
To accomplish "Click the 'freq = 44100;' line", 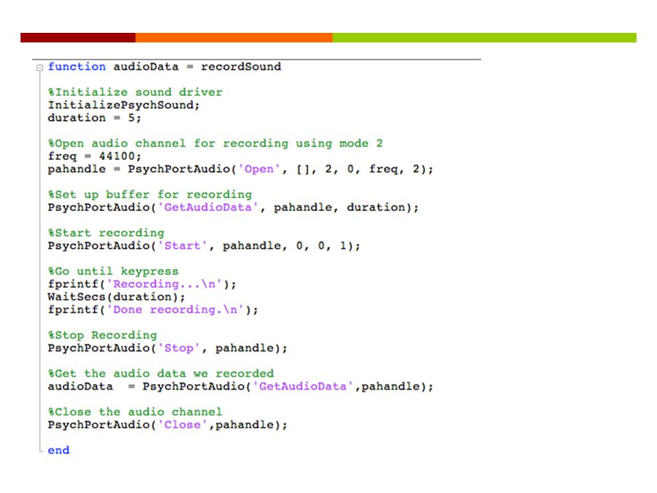I will pyautogui.click(x=94, y=156).
